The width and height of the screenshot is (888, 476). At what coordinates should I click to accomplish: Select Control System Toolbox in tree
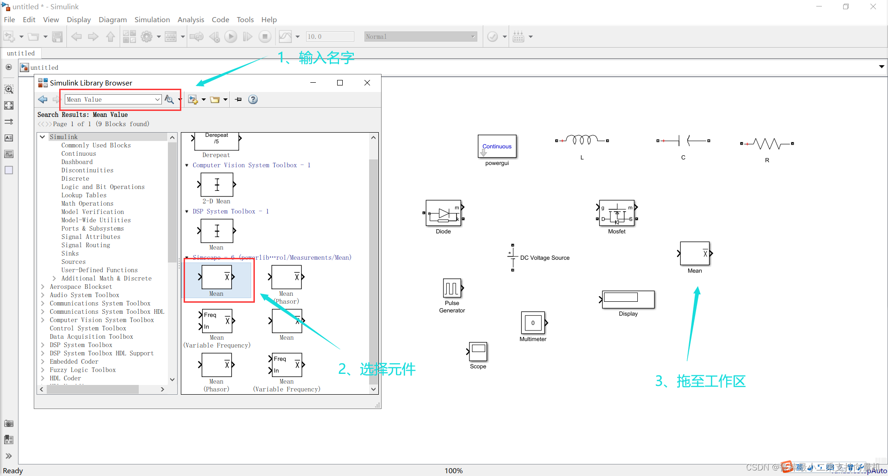tap(88, 328)
